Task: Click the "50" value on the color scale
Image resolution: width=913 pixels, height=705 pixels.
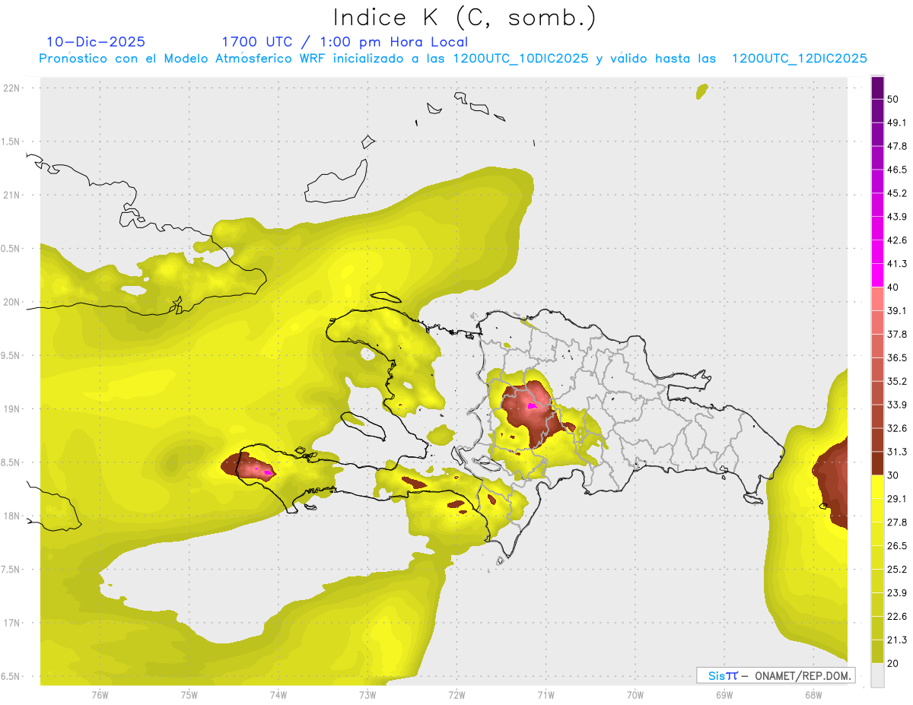Action: (x=895, y=99)
